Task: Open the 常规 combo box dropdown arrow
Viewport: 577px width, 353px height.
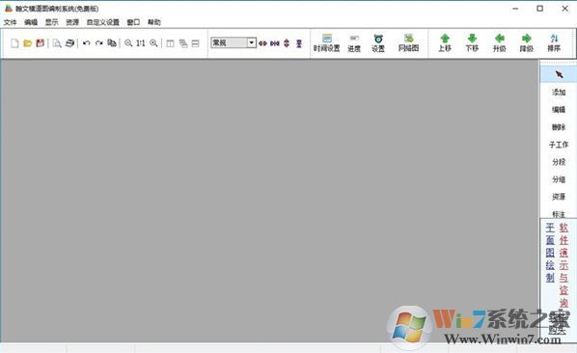Action: click(x=251, y=42)
